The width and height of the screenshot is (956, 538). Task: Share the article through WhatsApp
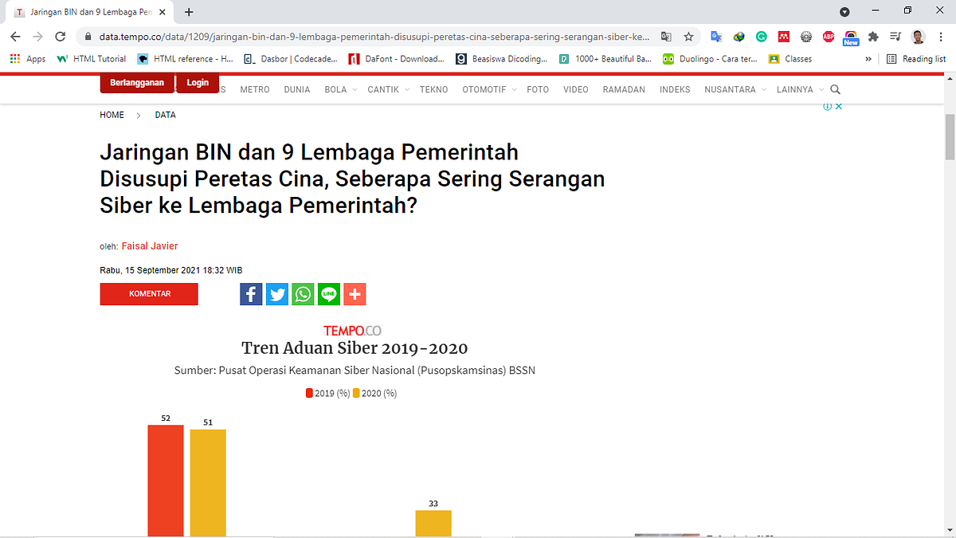pyautogui.click(x=303, y=294)
